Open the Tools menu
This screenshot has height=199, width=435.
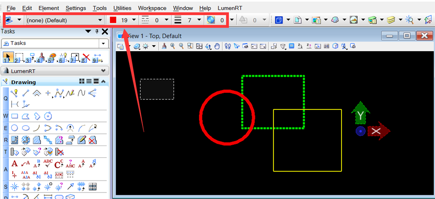tap(99, 8)
